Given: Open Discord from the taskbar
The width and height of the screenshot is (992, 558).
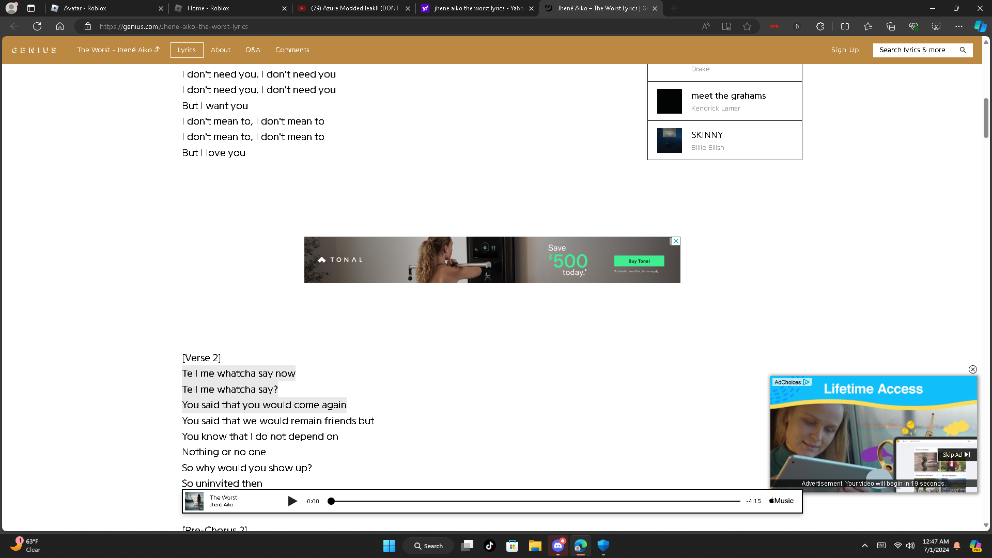Looking at the screenshot, I should coord(558,546).
